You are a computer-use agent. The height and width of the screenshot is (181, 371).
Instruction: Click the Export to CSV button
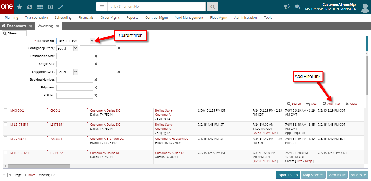pyautogui.click(x=288, y=175)
